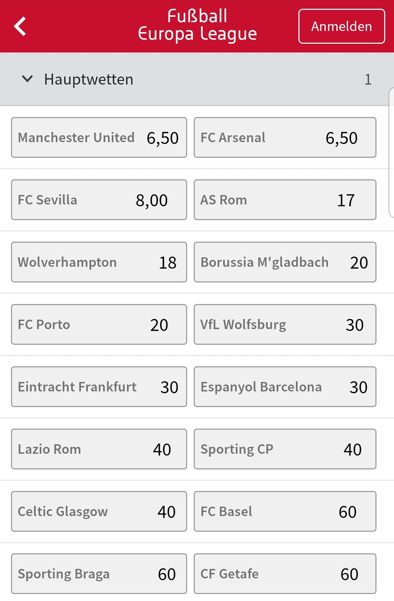Select Celtic Glasgow bet option
The image size is (394, 601).
(99, 511)
